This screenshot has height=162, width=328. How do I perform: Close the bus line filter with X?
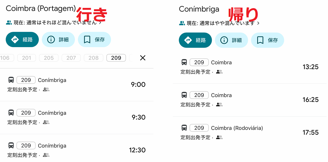tap(142, 58)
